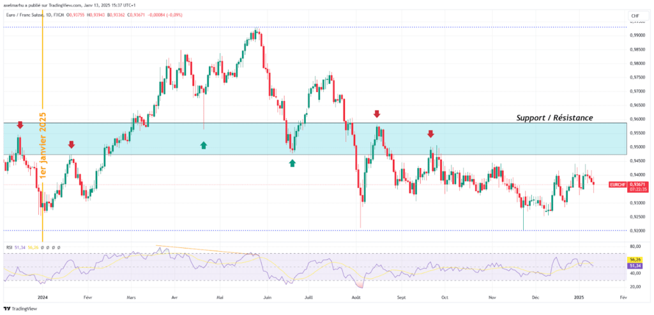Click the green up arrow below the June low
The height and width of the screenshot is (315, 654).
point(293,163)
